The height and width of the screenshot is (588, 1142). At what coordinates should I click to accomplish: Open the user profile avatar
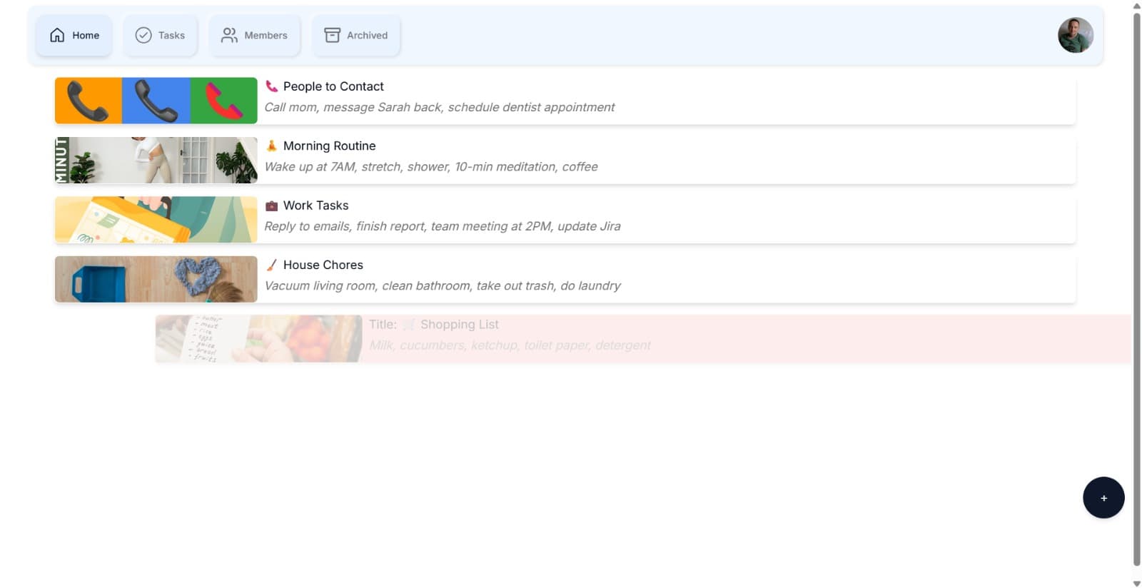1075,35
